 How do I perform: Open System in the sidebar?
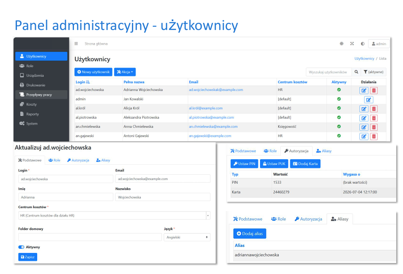(41, 124)
